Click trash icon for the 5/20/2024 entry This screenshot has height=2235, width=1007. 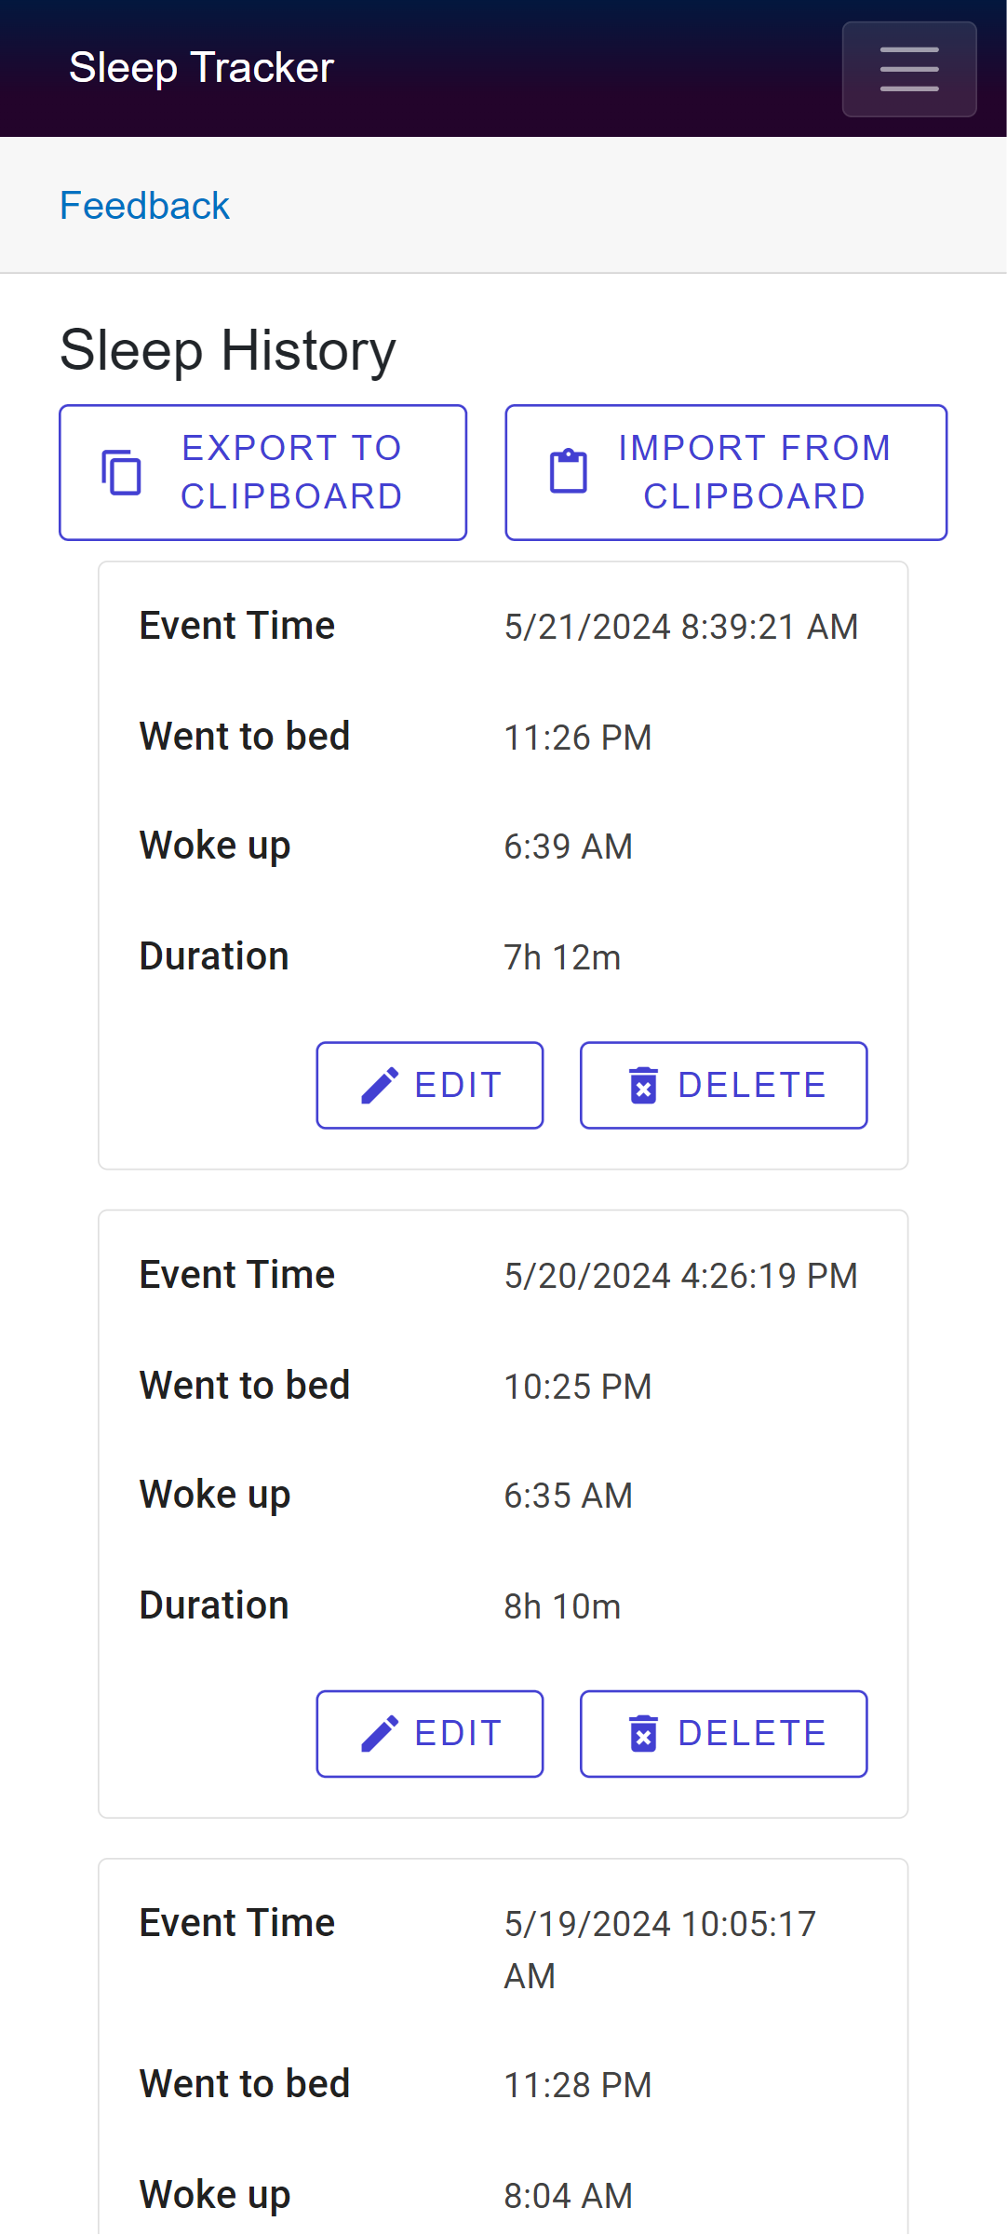[x=643, y=1734]
